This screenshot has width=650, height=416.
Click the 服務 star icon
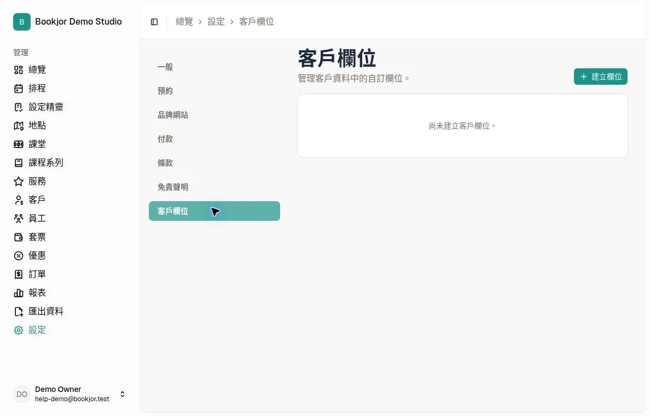19,181
